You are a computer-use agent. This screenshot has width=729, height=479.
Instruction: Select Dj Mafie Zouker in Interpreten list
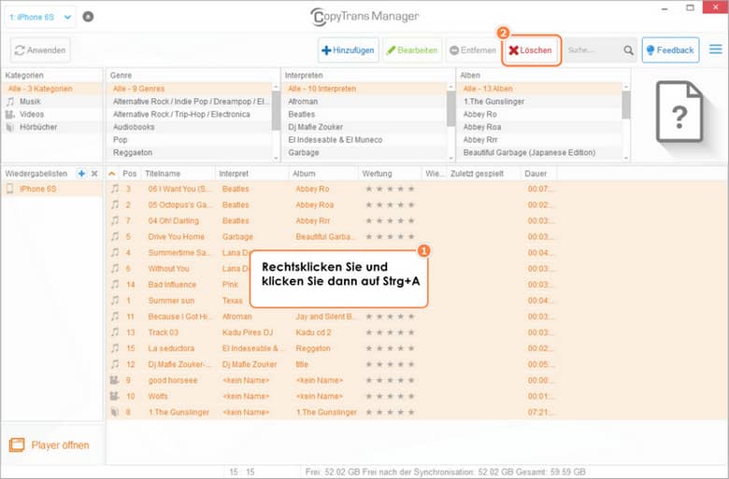(x=364, y=127)
